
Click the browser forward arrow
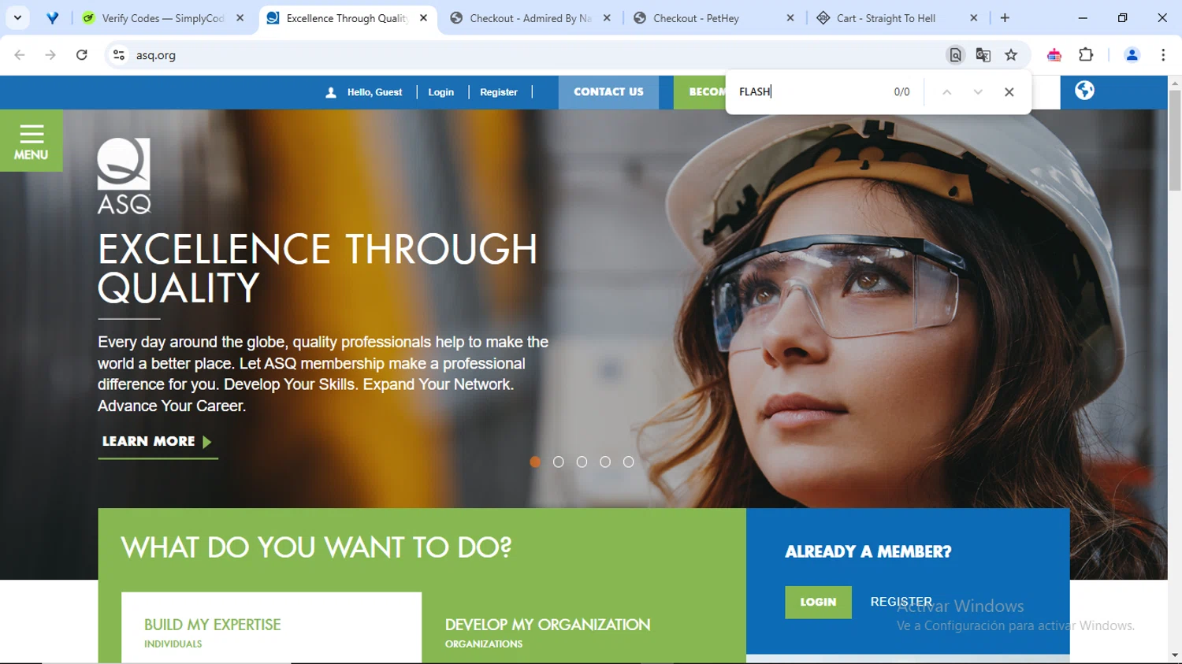pyautogui.click(x=50, y=55)
